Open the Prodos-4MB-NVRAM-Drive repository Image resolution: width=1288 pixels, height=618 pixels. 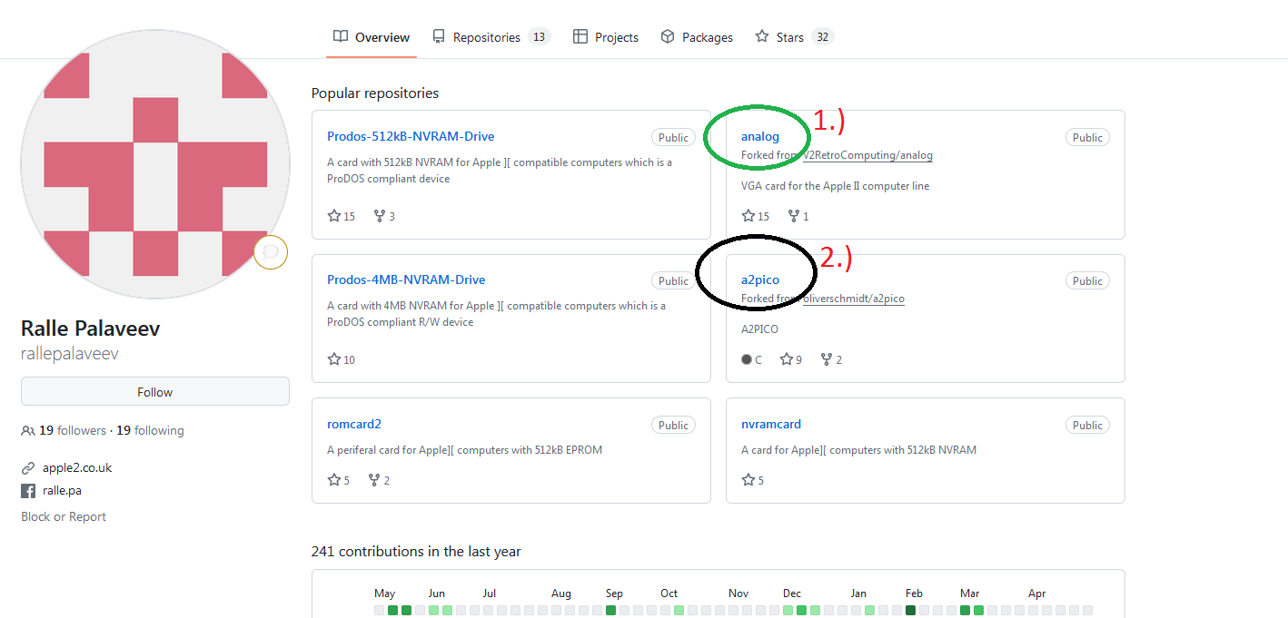click(406, 280)
